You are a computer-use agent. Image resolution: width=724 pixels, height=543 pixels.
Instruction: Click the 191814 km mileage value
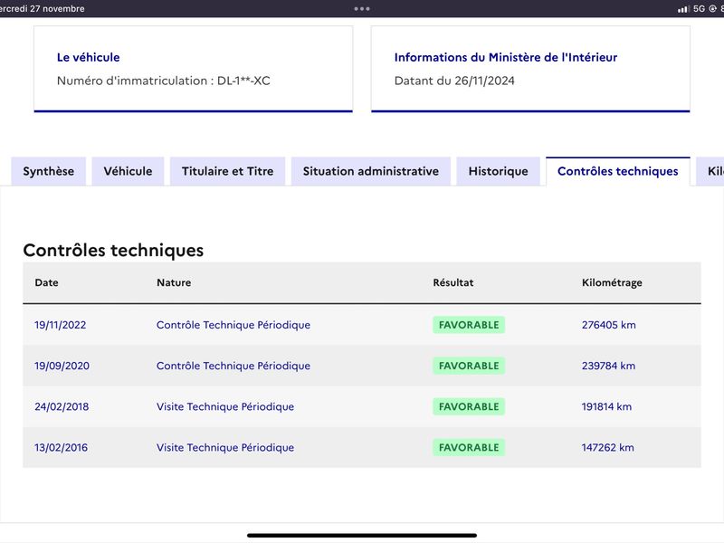click(x=606, y=406)
